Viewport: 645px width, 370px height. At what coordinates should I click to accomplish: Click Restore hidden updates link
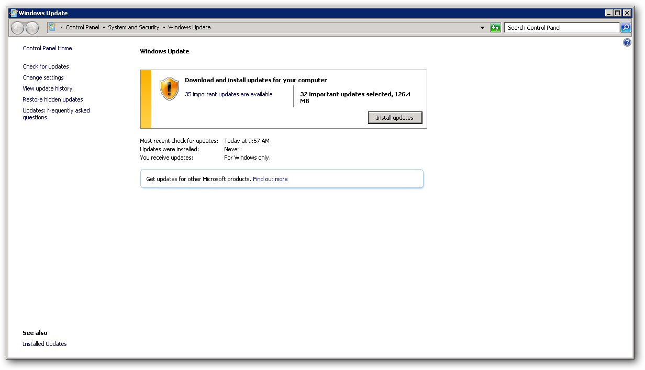pyautogui.click(x=53, y=99)
